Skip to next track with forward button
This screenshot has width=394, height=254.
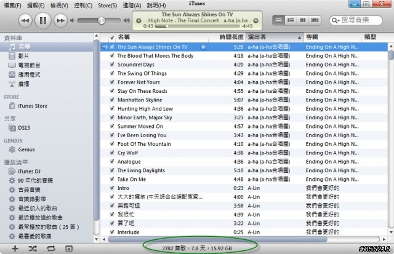point(60,20)
